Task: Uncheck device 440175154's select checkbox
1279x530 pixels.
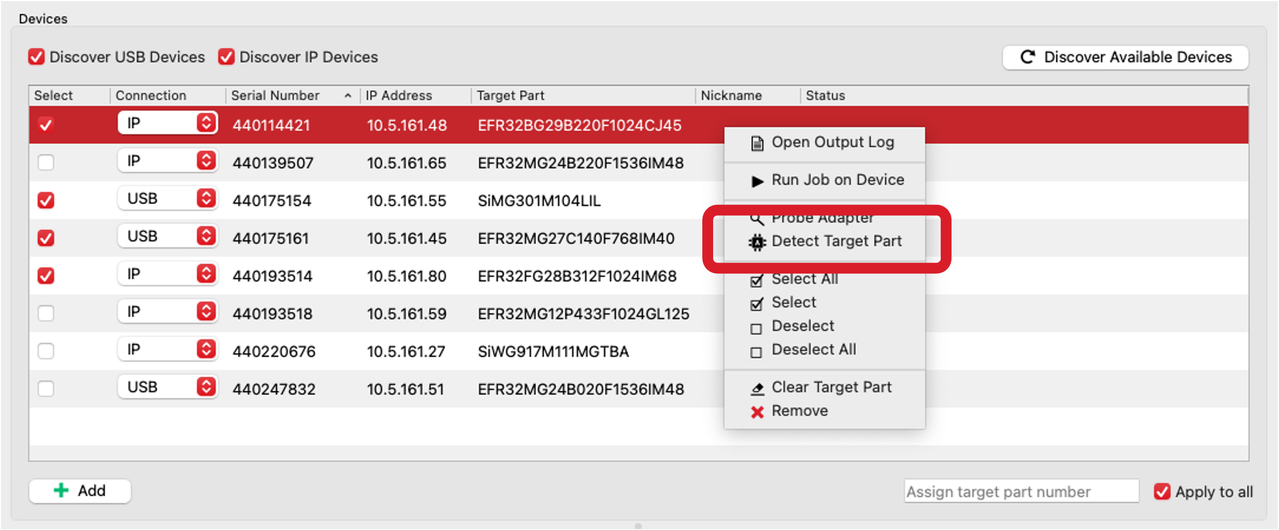Action: click(x=46, y=200)
